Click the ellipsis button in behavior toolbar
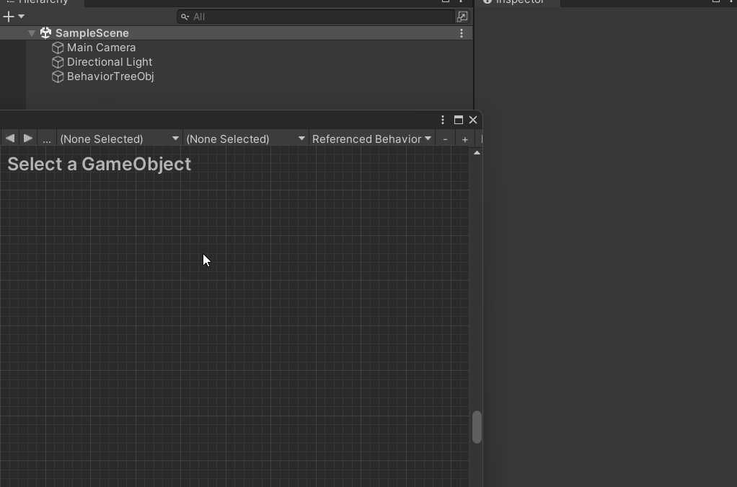 pos(47,139)
